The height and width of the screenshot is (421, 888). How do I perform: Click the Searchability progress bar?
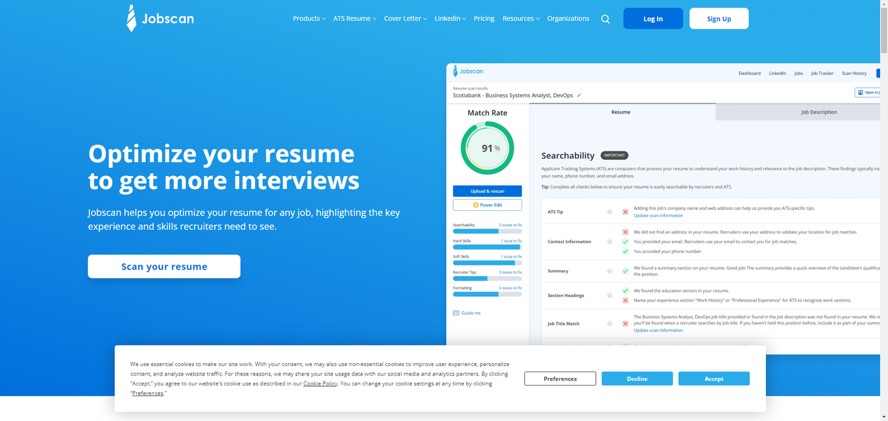[487, 231]
